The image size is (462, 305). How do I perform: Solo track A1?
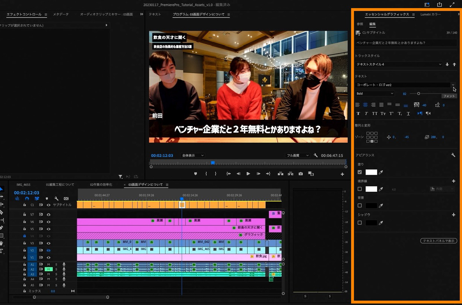coord(56,264)
